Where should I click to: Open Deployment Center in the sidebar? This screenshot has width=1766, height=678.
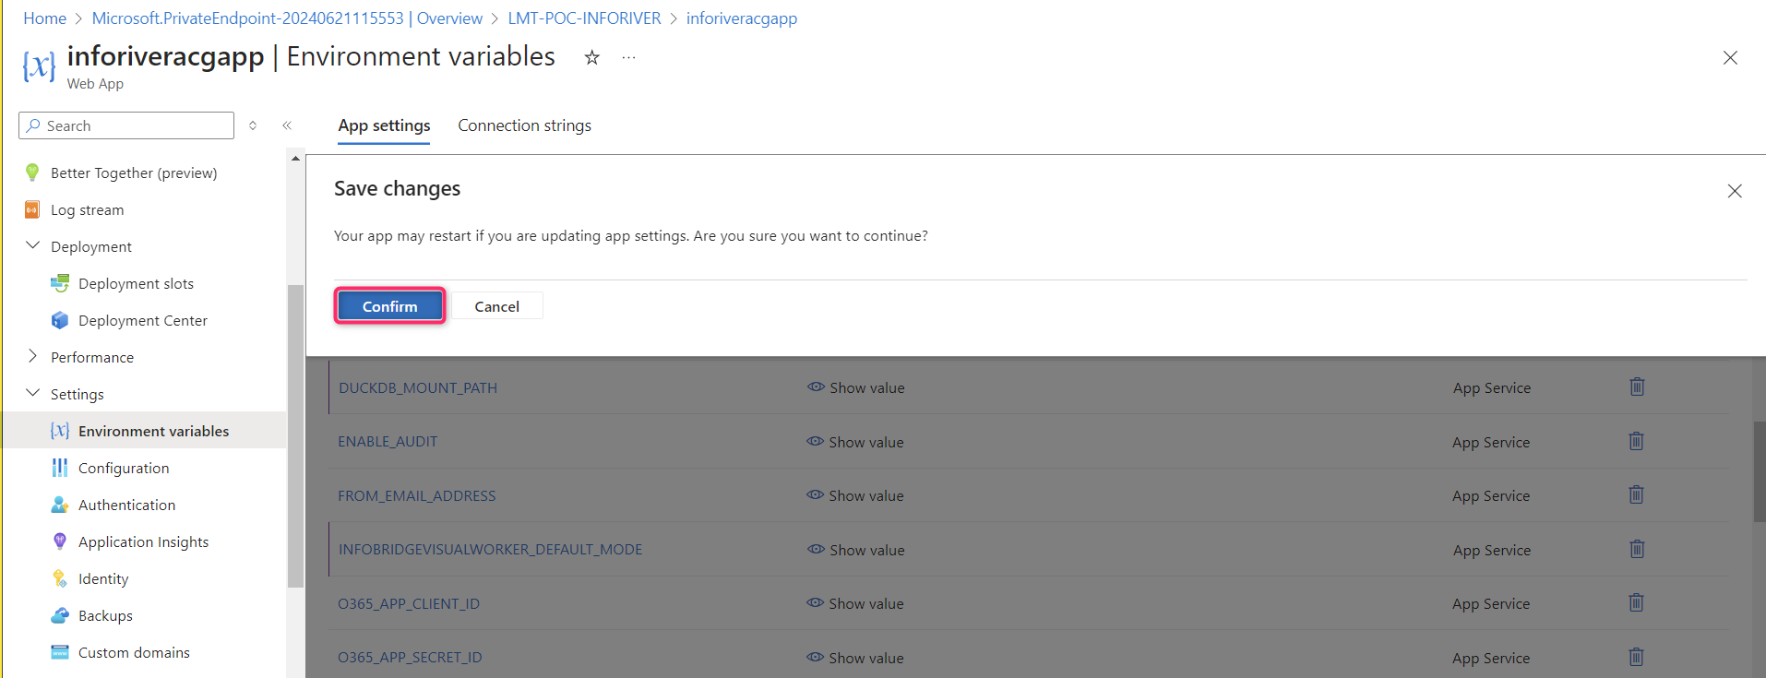pyautogui.click(x=142, y=321)
